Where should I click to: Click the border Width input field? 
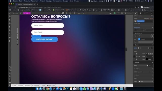[x=149, y=57]
